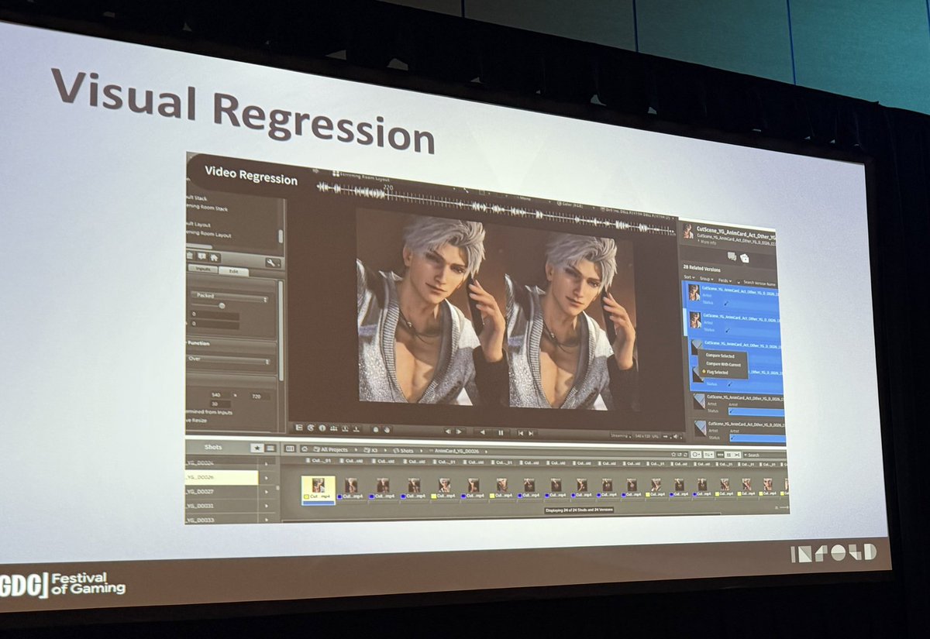Viewport: 930px width, 639px height.
Task: Jump to the next clip
Action: pyautogui.click(x=531, y=433)
